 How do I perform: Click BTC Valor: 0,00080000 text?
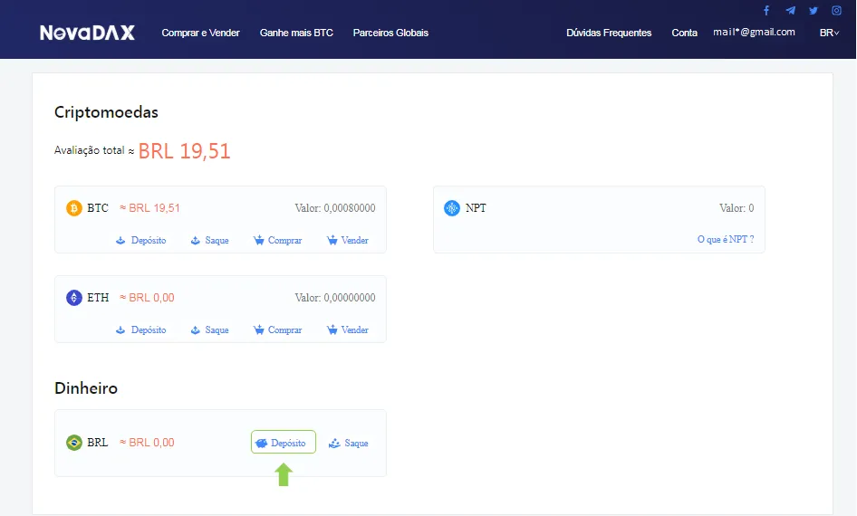(335, 208)
